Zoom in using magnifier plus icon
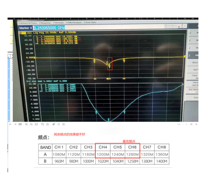This screenshot has height=190, width=206. [x=26, y=124]
